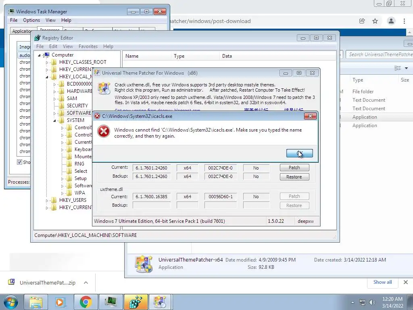
Task: Click the RNG key folder icon
Action: point(69,164)
